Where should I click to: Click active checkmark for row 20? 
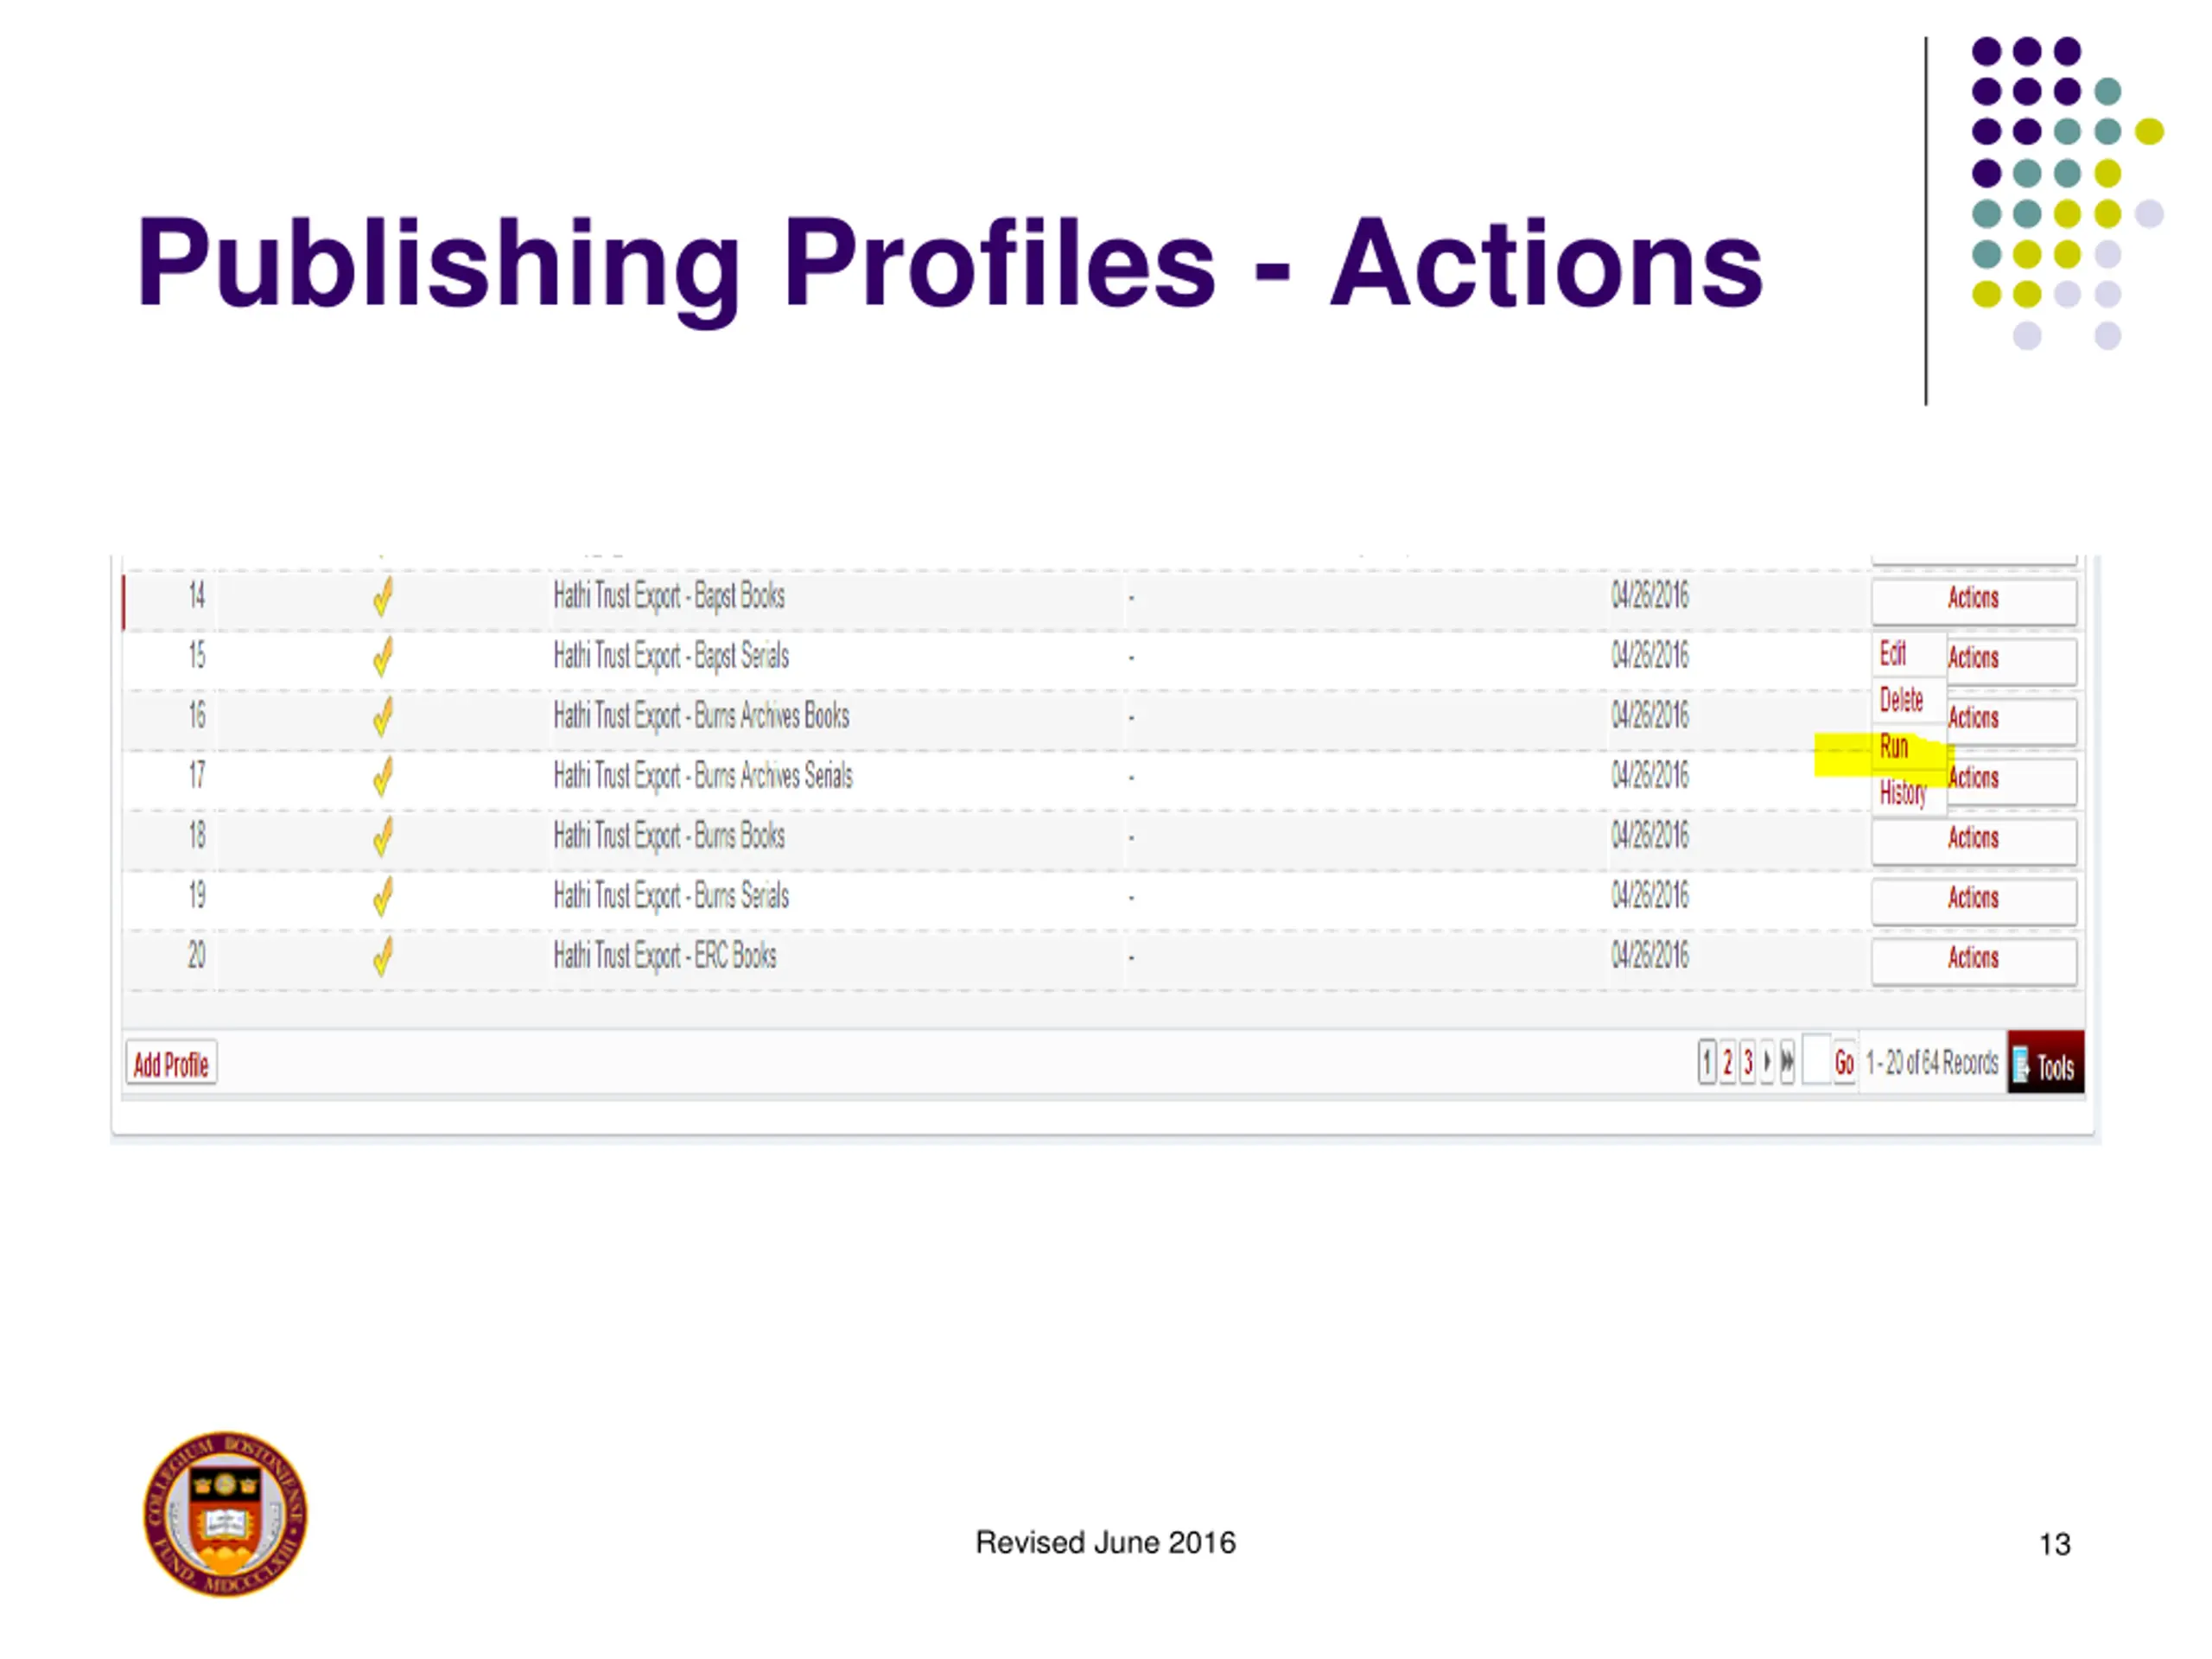[x=383, y=957]
